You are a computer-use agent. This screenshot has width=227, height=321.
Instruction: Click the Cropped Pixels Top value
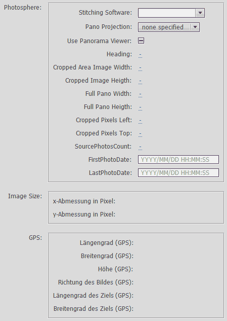pyautogui.click(x=140, y=134)
